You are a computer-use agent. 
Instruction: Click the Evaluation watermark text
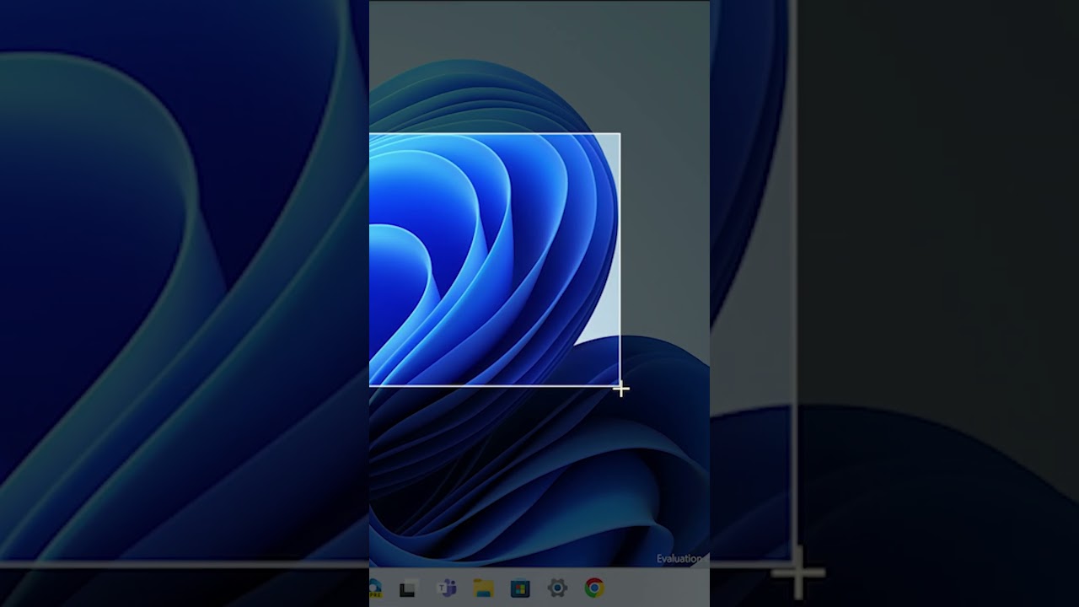[x=679, y=558]
